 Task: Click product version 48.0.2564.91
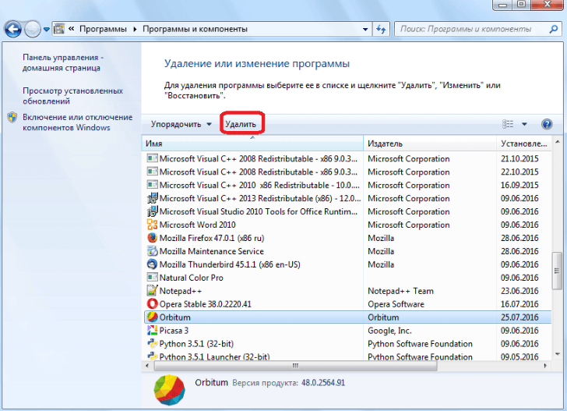(323, 383)
